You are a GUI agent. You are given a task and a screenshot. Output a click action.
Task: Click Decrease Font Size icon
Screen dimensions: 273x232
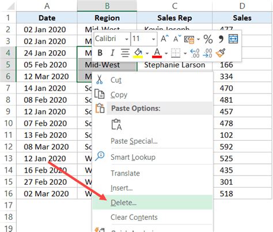(177, 39)
